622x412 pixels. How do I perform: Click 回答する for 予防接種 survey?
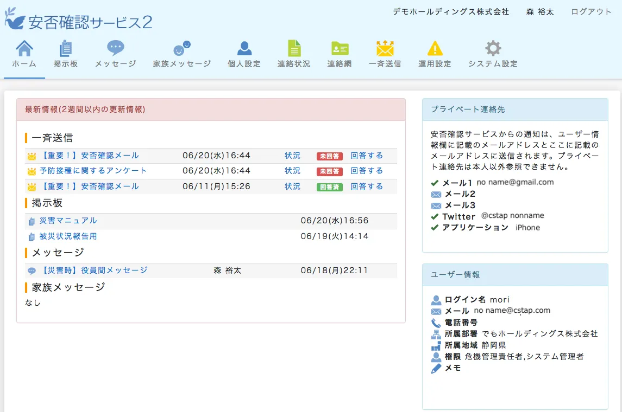click(x=367, y=171)
